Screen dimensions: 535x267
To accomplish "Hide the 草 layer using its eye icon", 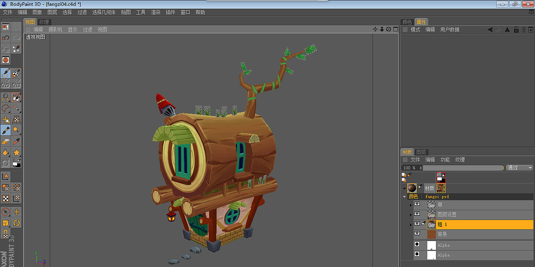I will (x=417, y=204).
